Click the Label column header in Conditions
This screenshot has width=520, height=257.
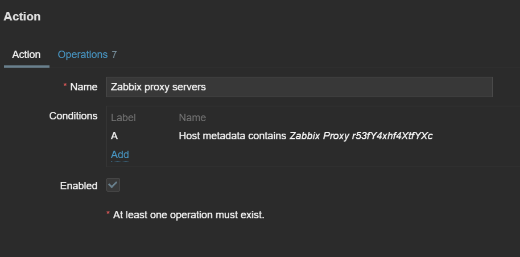click(123, 118)
